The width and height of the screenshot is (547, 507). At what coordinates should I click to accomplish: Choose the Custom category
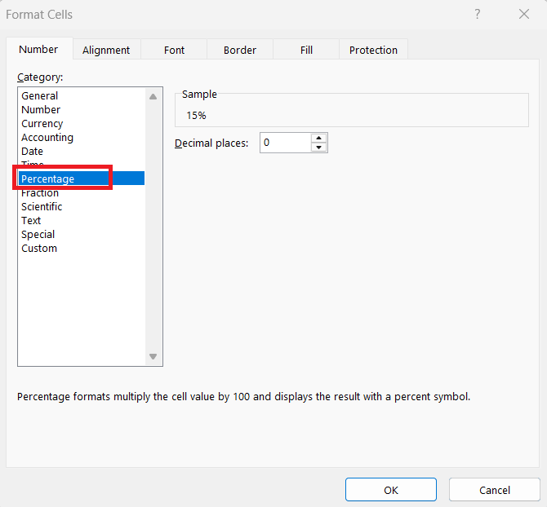click(x=82, y=249)
